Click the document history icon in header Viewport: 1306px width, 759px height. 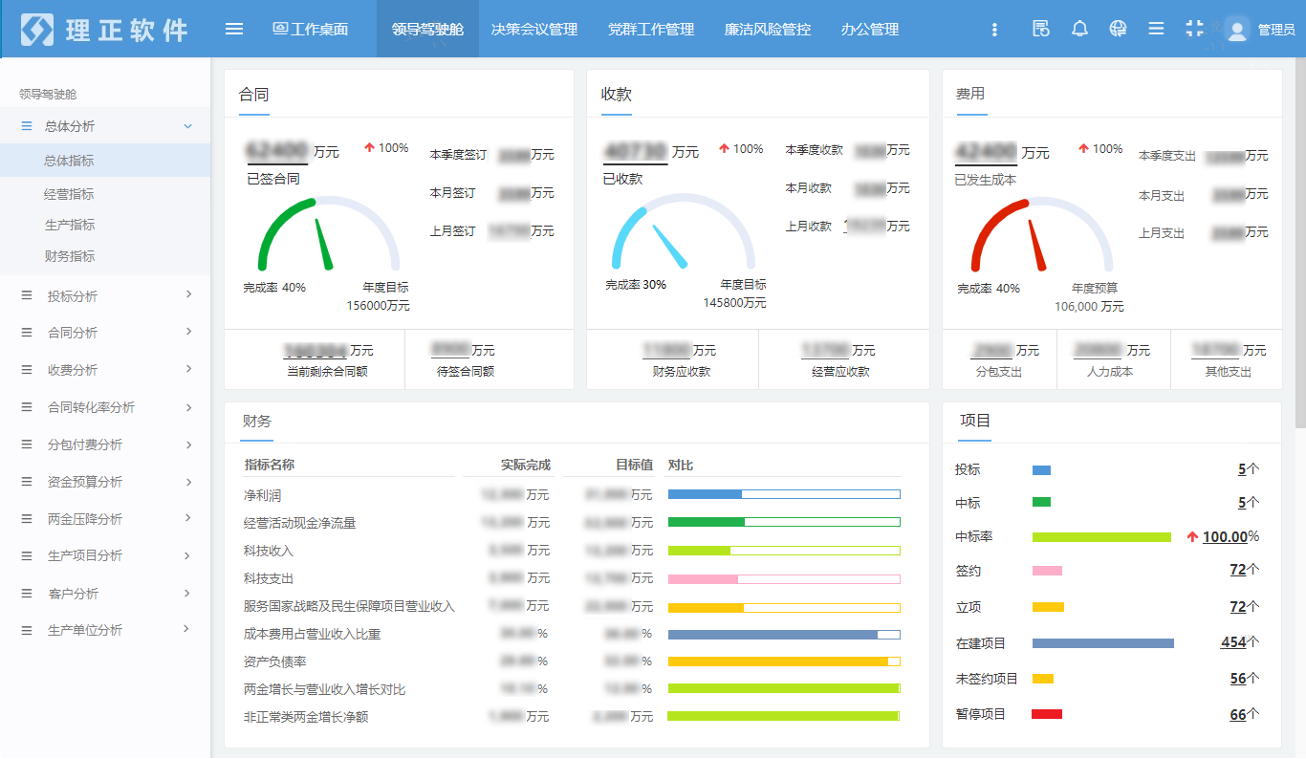point(1041,29)
